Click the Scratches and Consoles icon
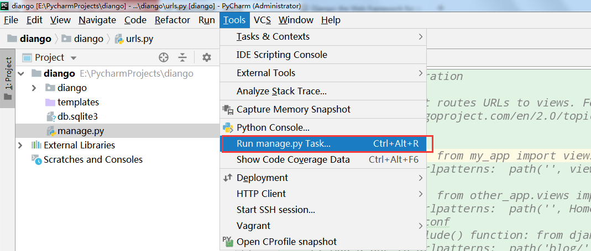 (36, 159)
